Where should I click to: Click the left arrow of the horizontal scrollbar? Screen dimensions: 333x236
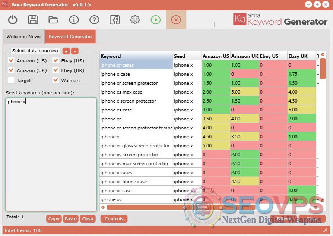coord(103,207)
